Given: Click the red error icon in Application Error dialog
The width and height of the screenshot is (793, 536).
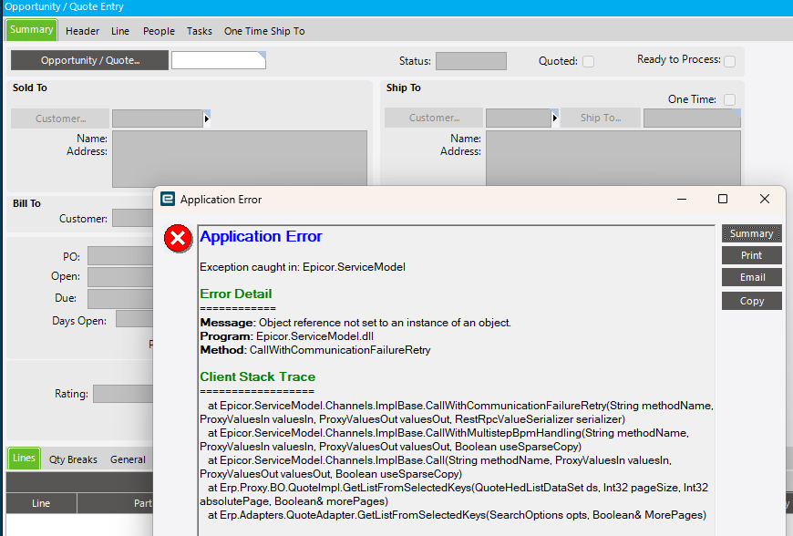Looking at the screenshot, I should pyautogui.click(x=178, y=238).
